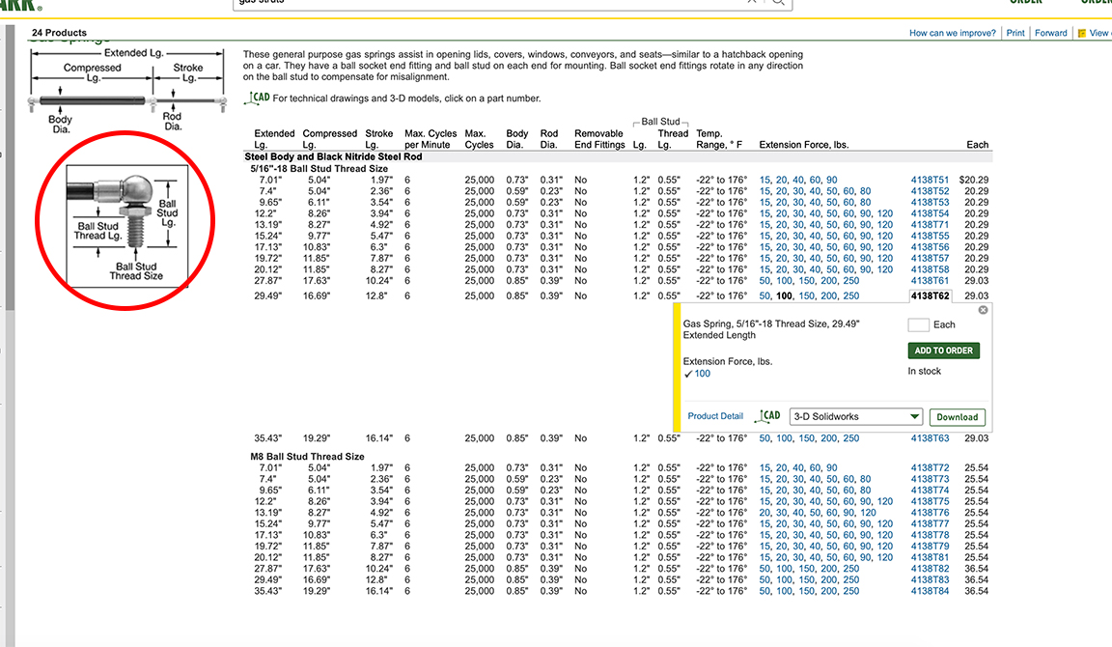Select the checked 100 lbs extension force option

point(702,374)
